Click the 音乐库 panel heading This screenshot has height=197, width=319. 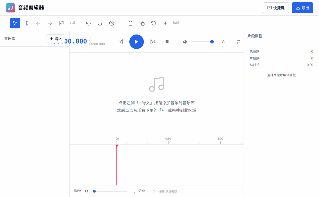pos(10,39)
